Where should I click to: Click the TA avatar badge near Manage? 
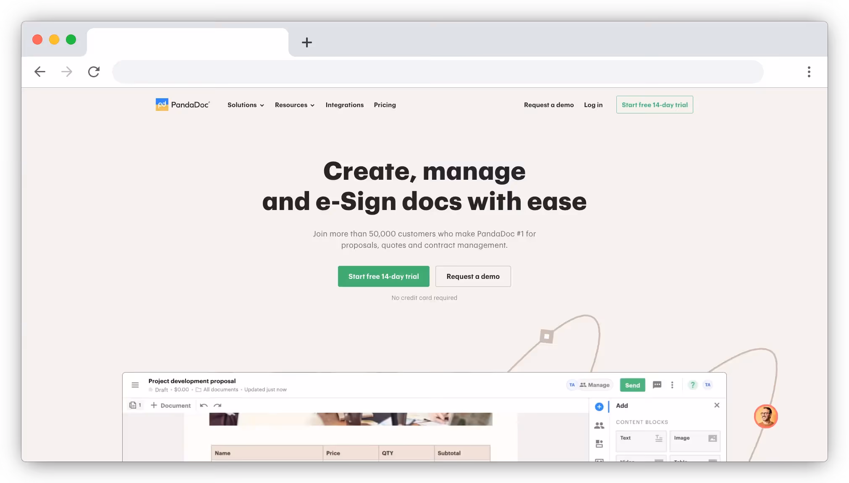572,385
